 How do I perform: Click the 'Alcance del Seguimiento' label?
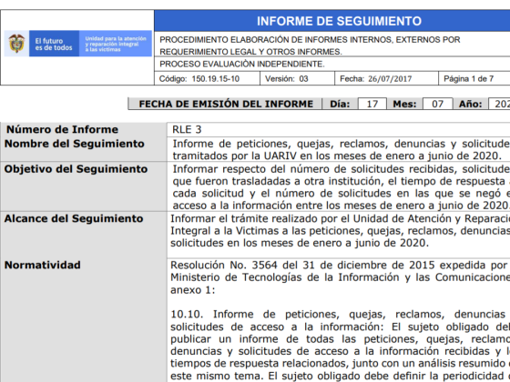pyautogui.click(x=74, y=218)
